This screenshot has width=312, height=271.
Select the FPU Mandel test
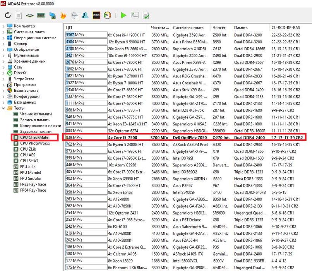(31, 173)
